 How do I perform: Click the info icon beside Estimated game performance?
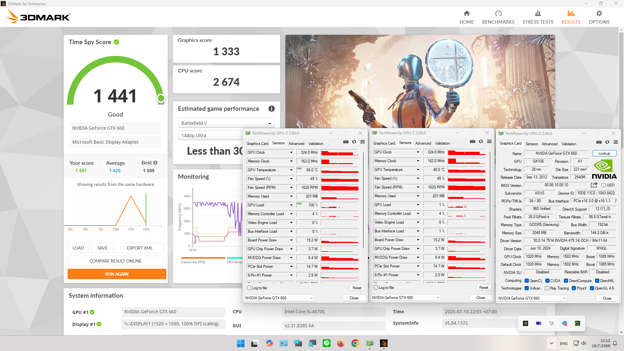click(x=271, y=109)
